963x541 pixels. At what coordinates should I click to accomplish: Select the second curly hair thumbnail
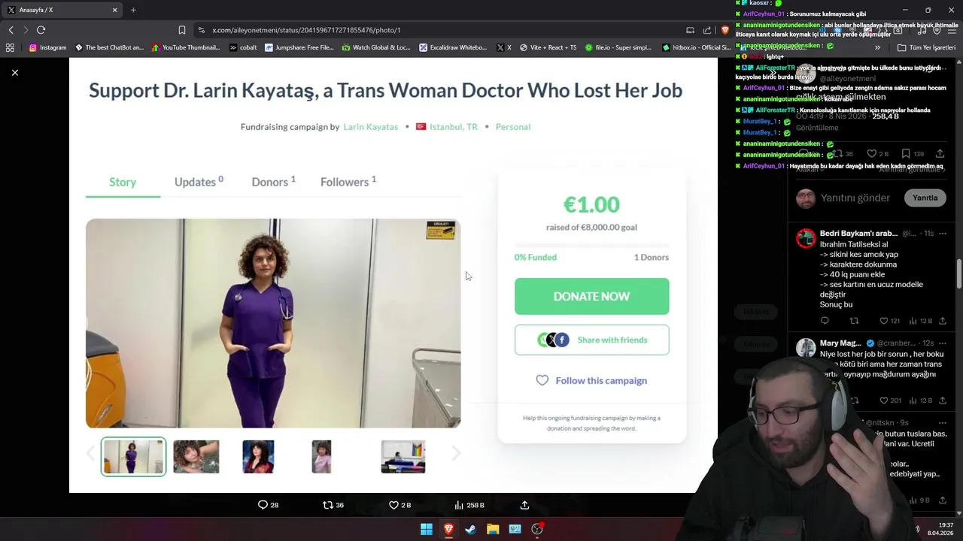[x=196, y=457]
